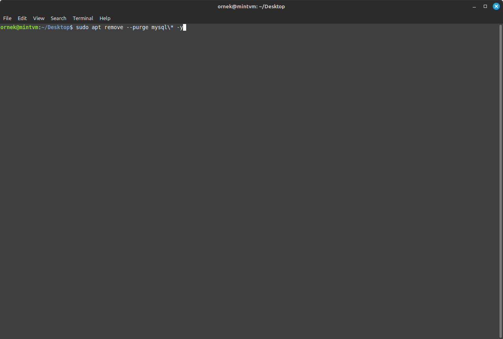
Task: Open the Search menu
Action: click(58, 18)
